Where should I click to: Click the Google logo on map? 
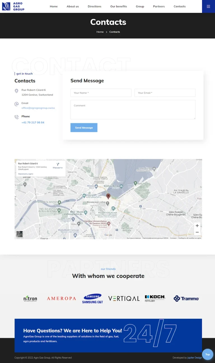pos(108,235)
